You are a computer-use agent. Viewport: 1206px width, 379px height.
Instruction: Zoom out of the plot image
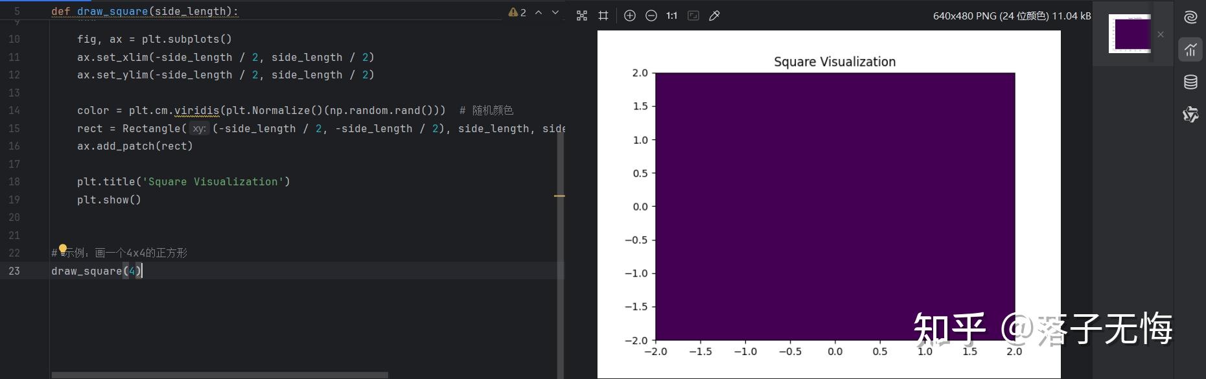pos(651,16)
